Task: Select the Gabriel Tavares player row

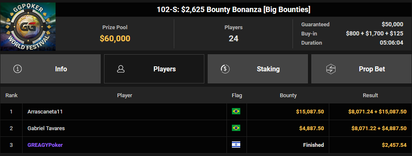Action: [206, 128]
